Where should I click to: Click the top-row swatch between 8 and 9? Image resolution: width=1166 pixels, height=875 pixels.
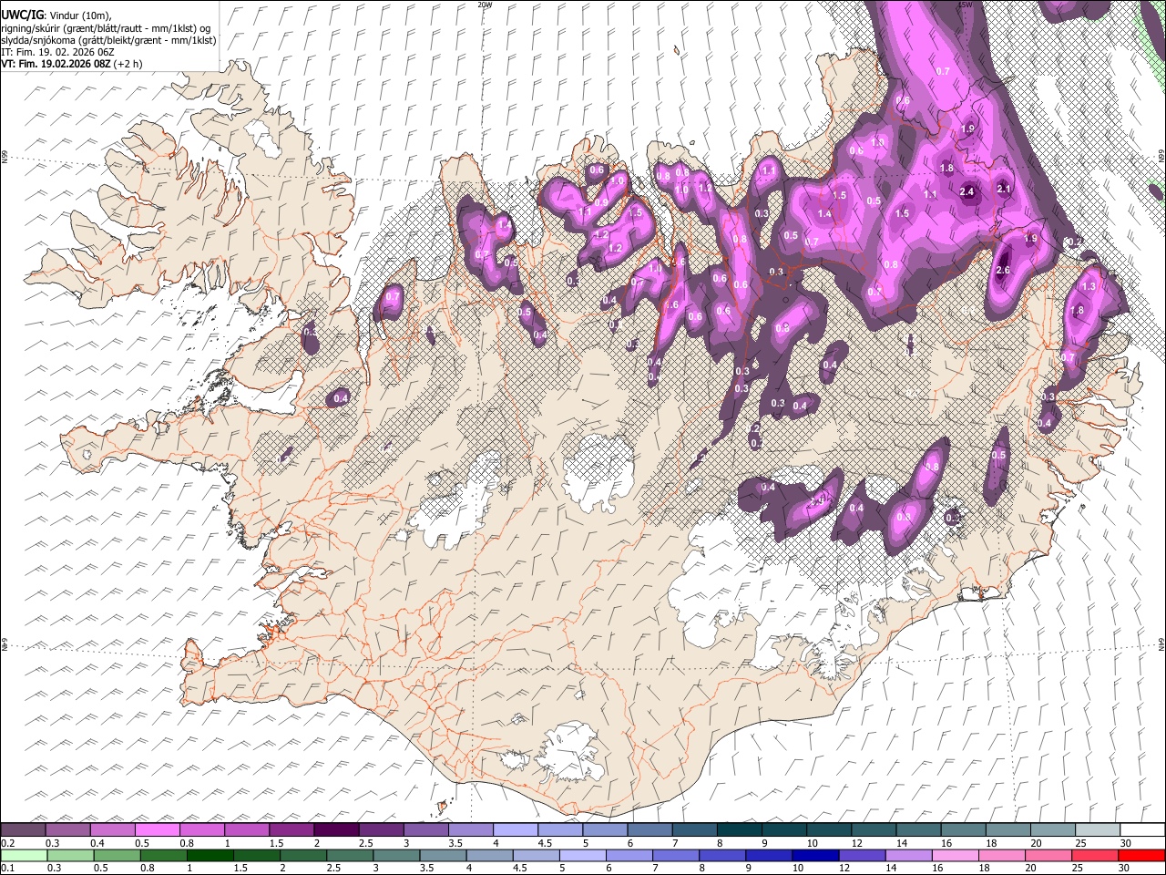pos(740,830)
